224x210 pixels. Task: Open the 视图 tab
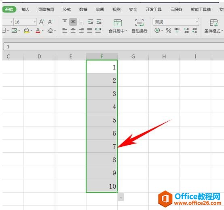click(x=116, y=10)
